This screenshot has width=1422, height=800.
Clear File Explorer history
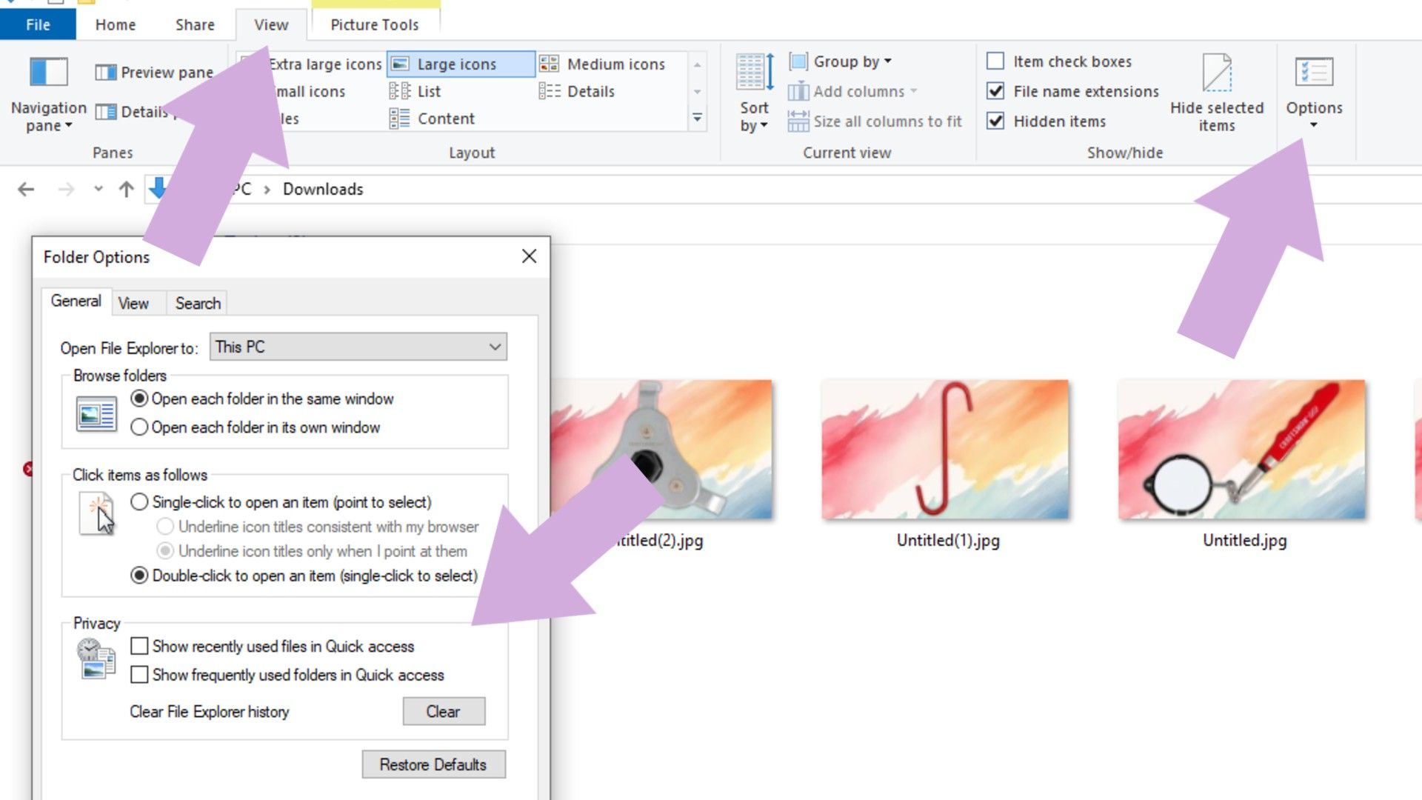(x=444, y=711)
